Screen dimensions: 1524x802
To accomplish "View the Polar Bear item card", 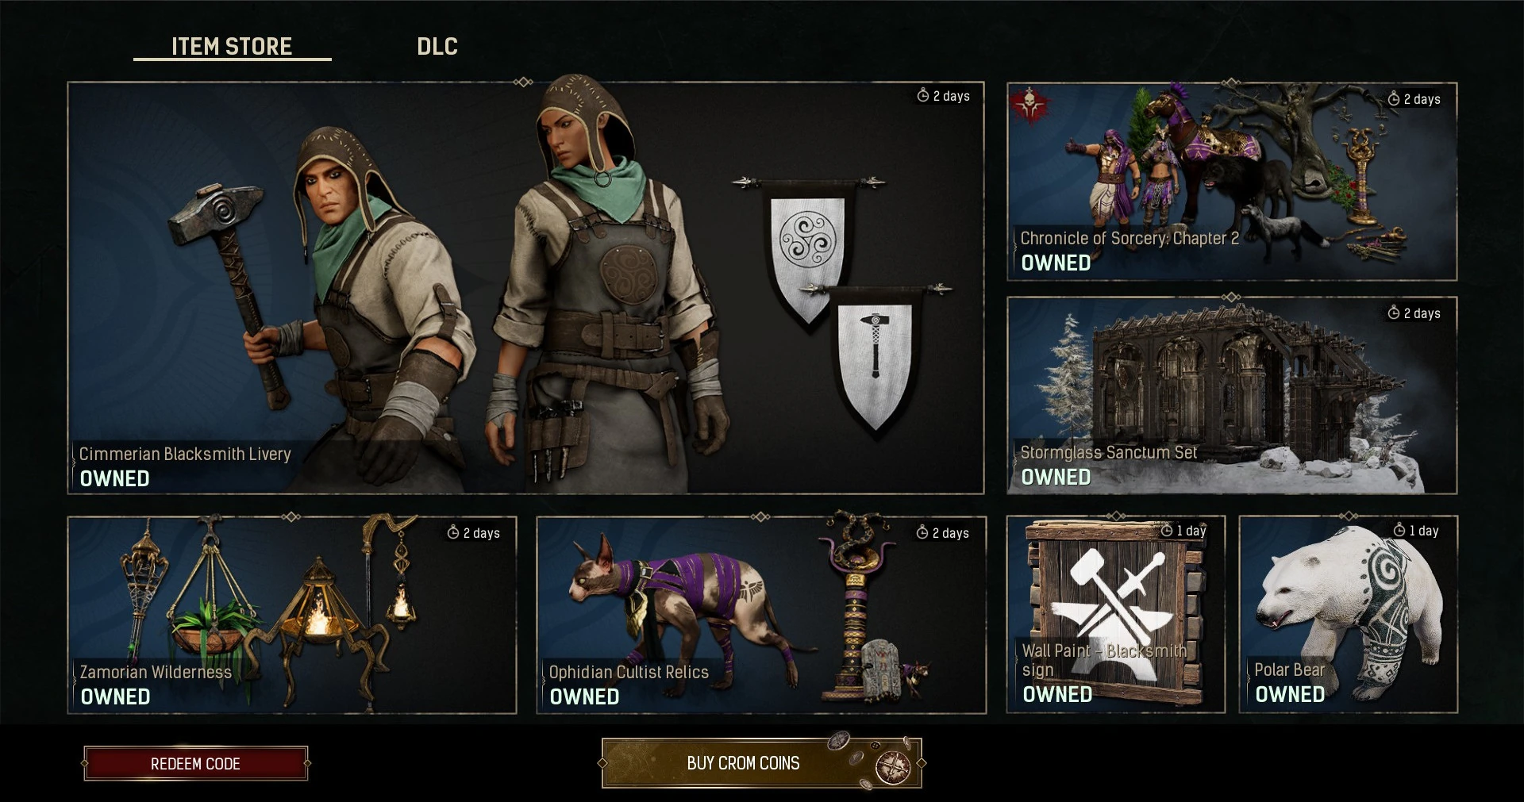I will (x=1348, y=614).
